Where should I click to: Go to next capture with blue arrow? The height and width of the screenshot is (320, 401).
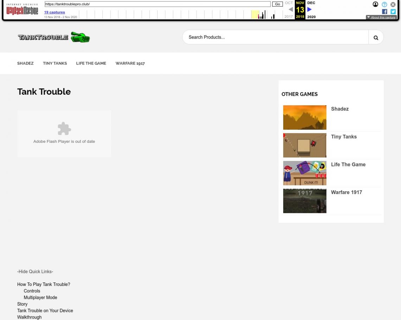(310, 9)
